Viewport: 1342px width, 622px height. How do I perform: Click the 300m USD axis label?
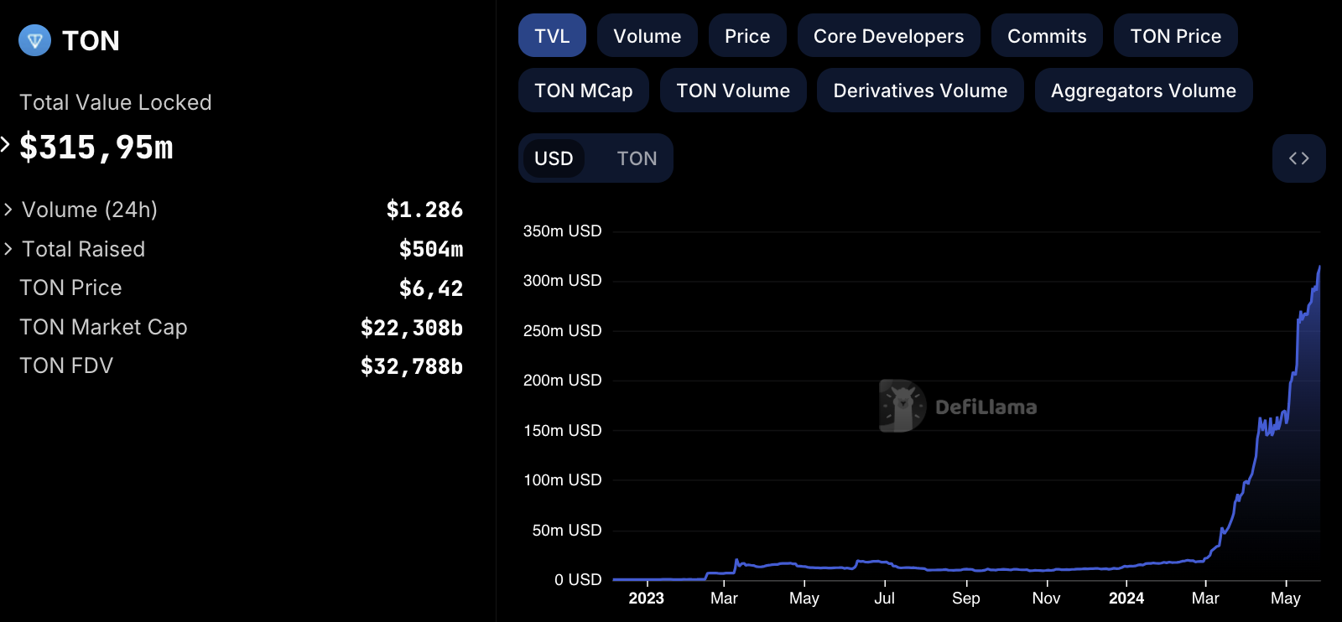coord(562,280)
